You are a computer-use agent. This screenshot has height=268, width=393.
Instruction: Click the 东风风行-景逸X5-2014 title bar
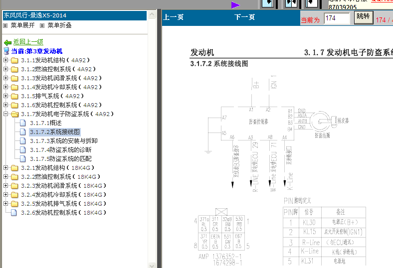pos(75,15)
